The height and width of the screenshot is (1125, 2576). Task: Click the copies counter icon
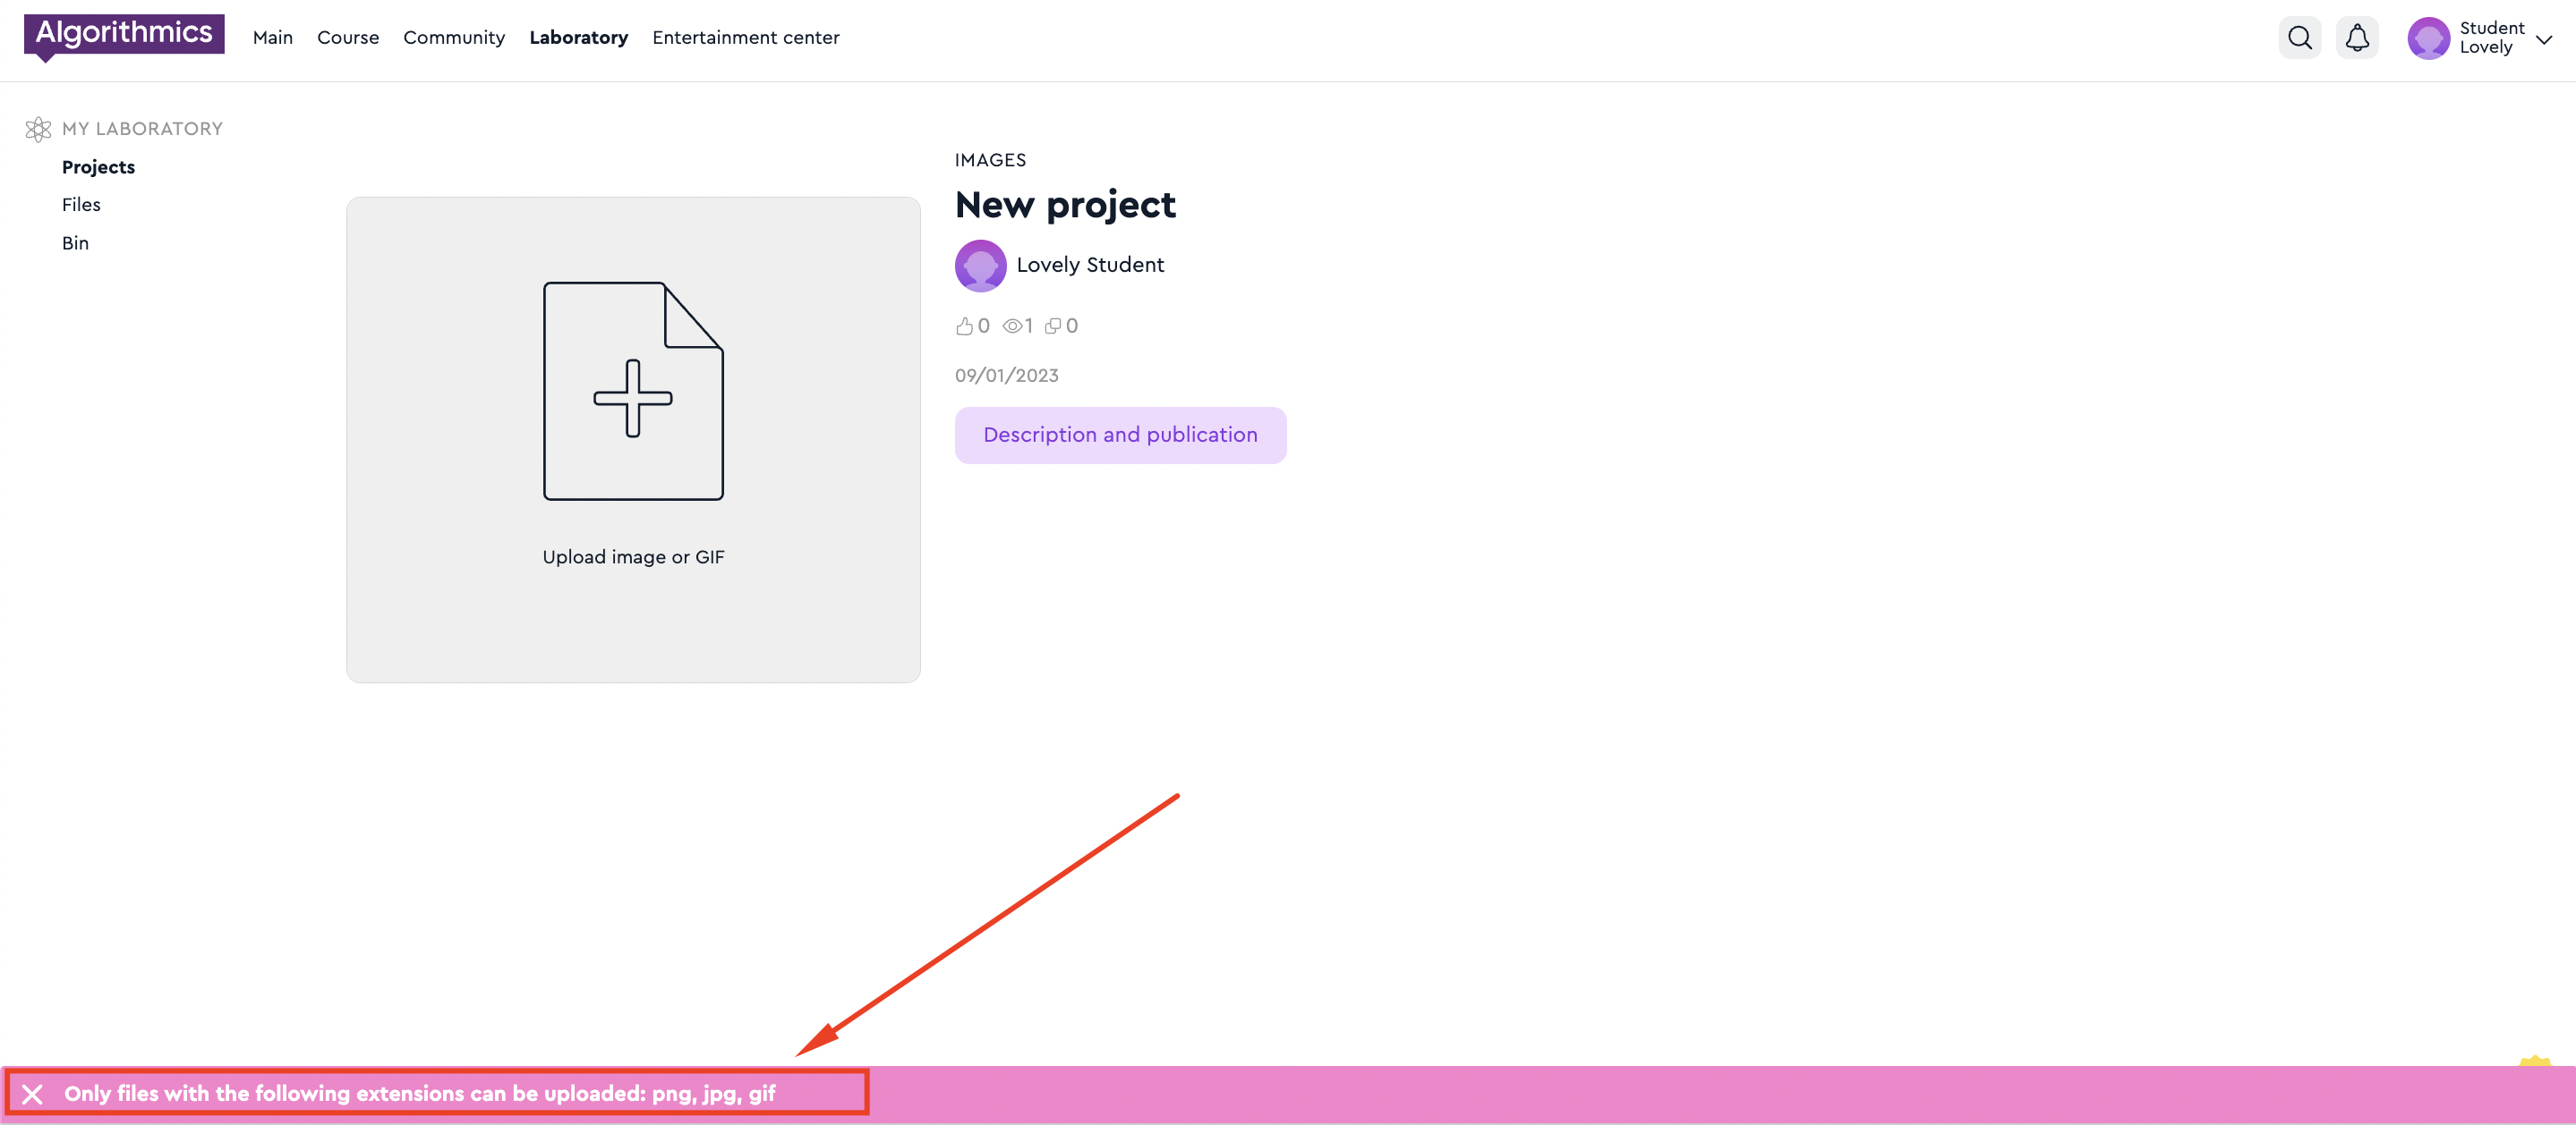(x=1052, y=326)
